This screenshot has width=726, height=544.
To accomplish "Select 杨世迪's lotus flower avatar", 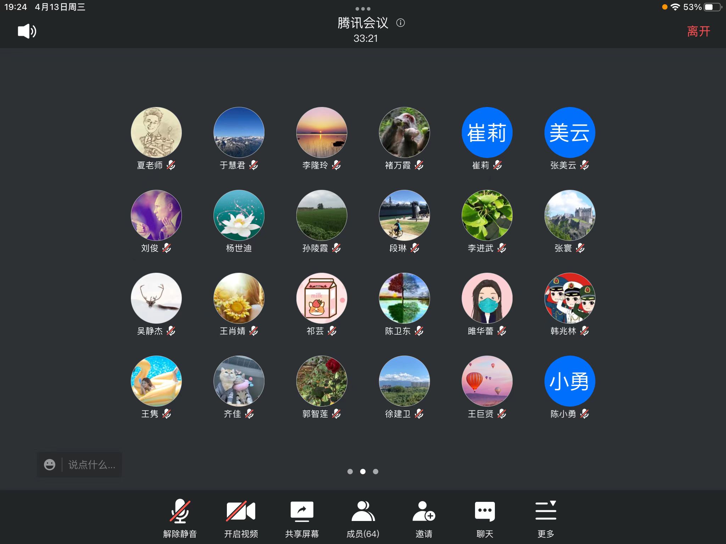I will pos(239,215).
